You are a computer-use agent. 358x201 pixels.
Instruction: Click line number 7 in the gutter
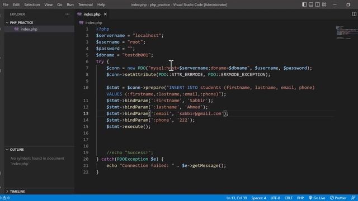(87, 68)
